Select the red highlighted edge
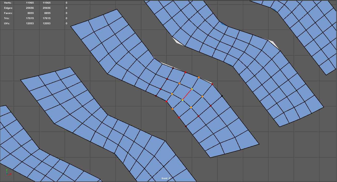Screen dimensions: 337x182 [x=187, y=94]
